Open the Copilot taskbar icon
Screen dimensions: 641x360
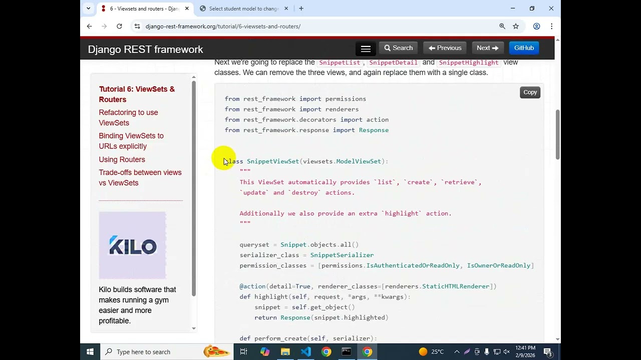265,352
